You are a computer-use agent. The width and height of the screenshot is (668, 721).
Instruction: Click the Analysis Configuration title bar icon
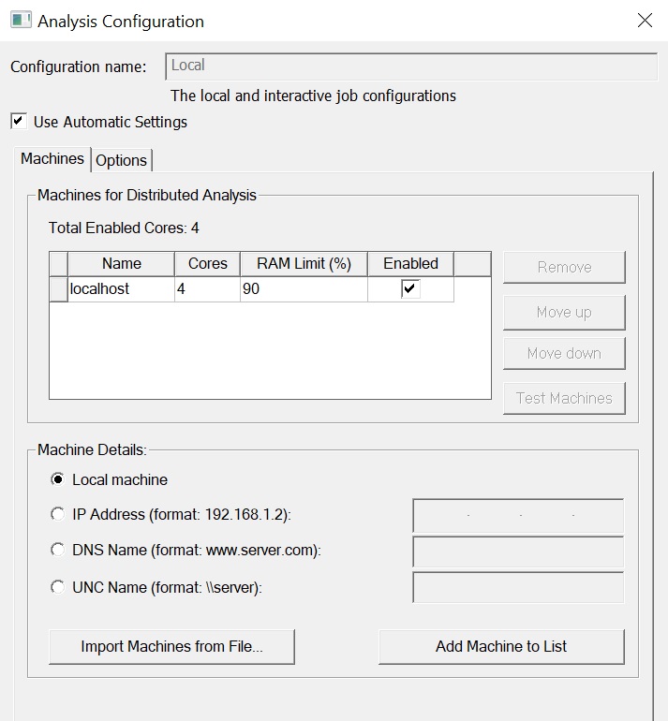[21, 20]
